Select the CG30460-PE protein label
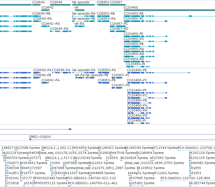Viewport: 215px width, 187px height. point(137,70)
